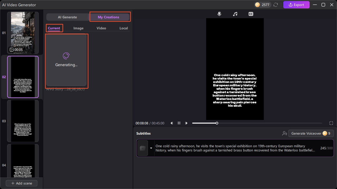Image resolution: width=337 pixels, height=189 pixels.
Task: Add a new scene
Action: click(x=22, y=183)
